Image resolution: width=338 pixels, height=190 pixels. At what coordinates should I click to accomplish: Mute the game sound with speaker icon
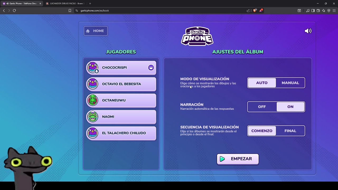tap(308, 31)
